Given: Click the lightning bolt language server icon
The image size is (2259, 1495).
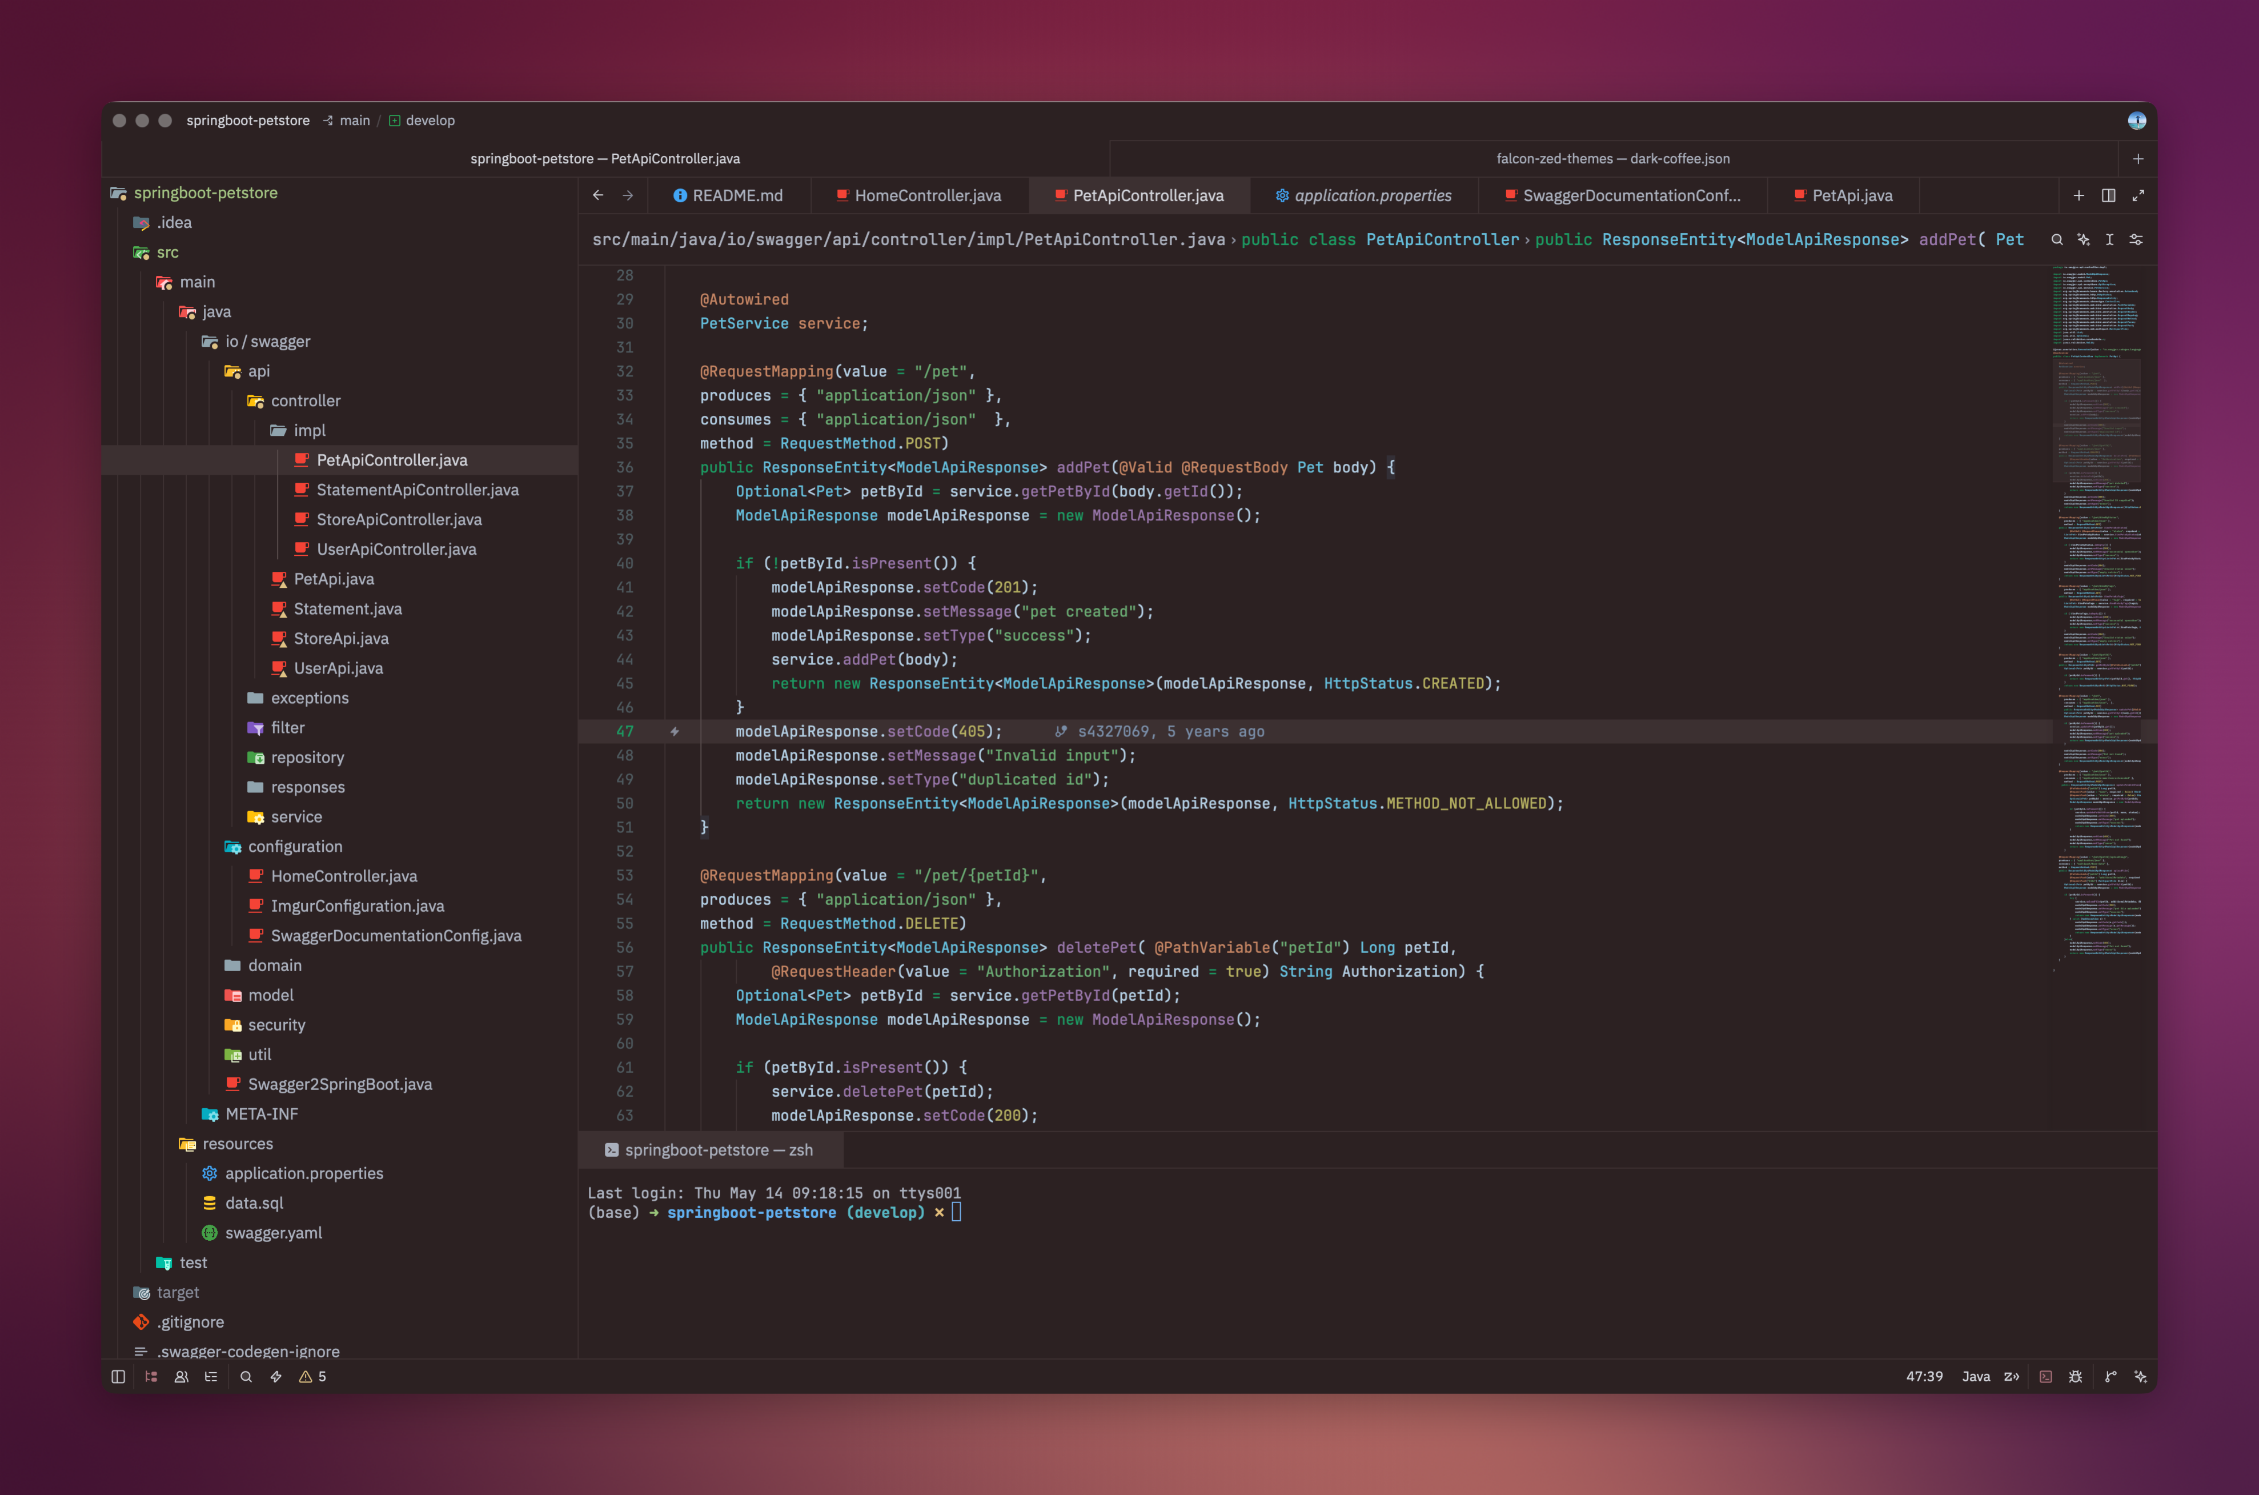Looking at the screenshot, I should coord(276,1377).
